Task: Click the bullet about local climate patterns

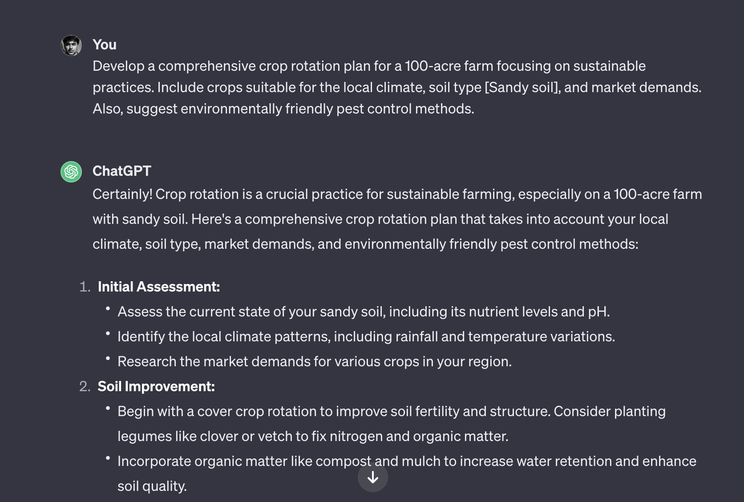Action: tap(366, 337)
